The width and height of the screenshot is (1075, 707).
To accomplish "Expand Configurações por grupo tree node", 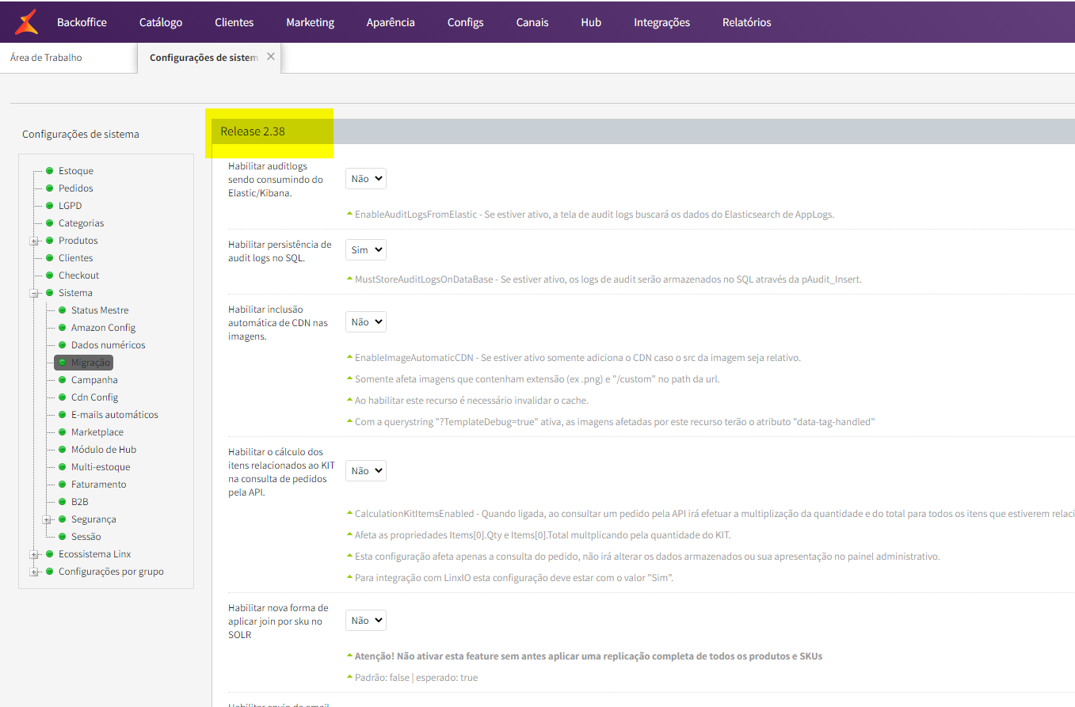I will [x=35, y=572].
